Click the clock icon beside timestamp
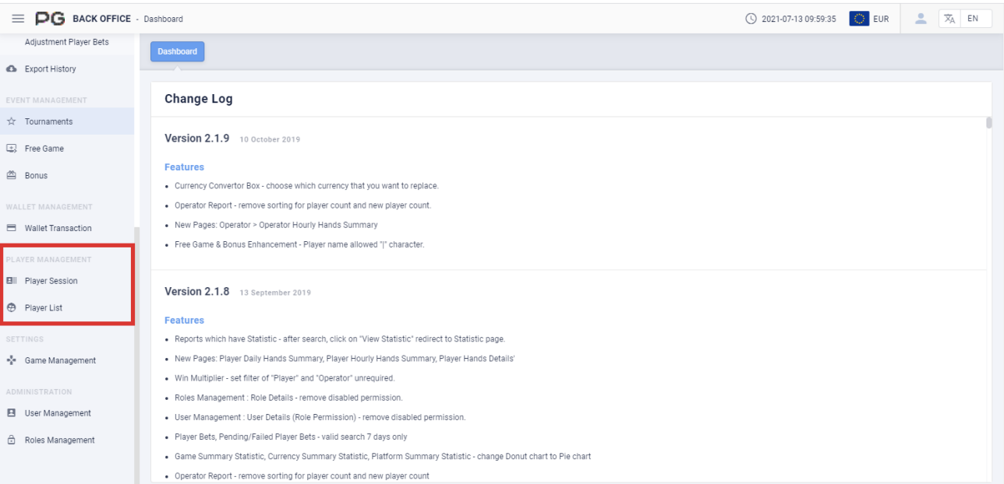Viewport: 1004px width, 484px height. 751,19
